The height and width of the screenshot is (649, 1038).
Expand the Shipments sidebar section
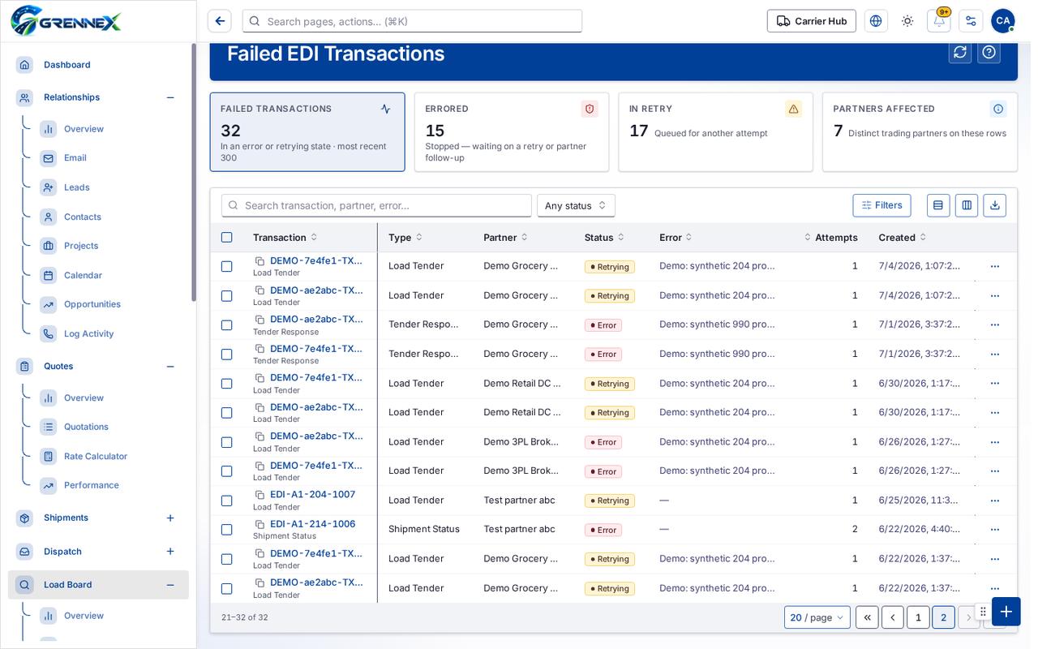click(170, 518)
